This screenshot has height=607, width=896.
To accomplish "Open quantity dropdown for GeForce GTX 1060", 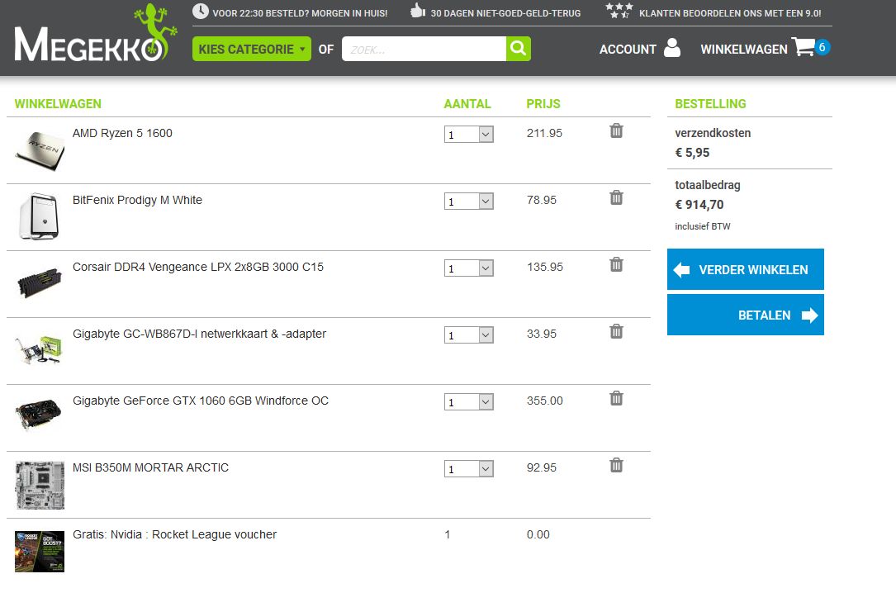I will [468, 402].
